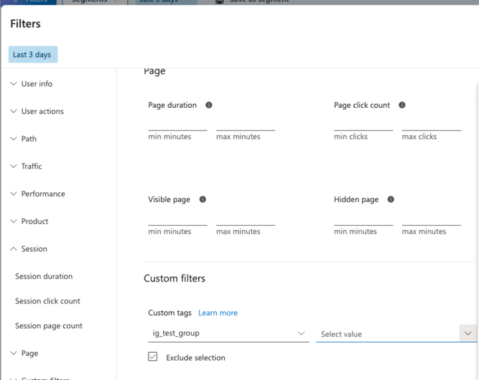Open the ig_test_group custom tag dropdown
The width and height of the screenshot is (479, 380).
[227, 333]
